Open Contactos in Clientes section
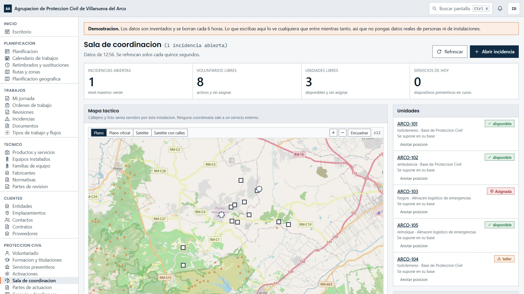The width and height of the screenshot is (524, 294). 39,220
